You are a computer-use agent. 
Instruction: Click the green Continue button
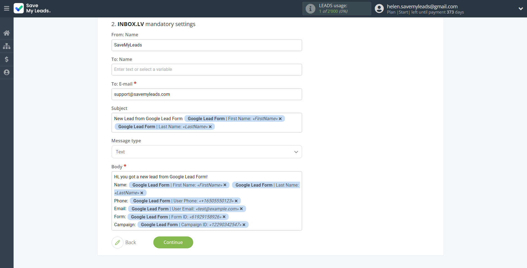click(173, 242)
